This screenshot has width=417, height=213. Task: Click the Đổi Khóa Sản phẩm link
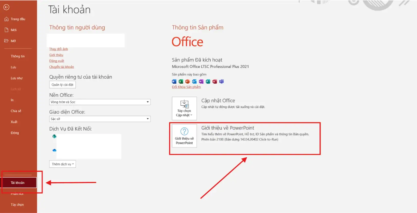pos(186,87)
